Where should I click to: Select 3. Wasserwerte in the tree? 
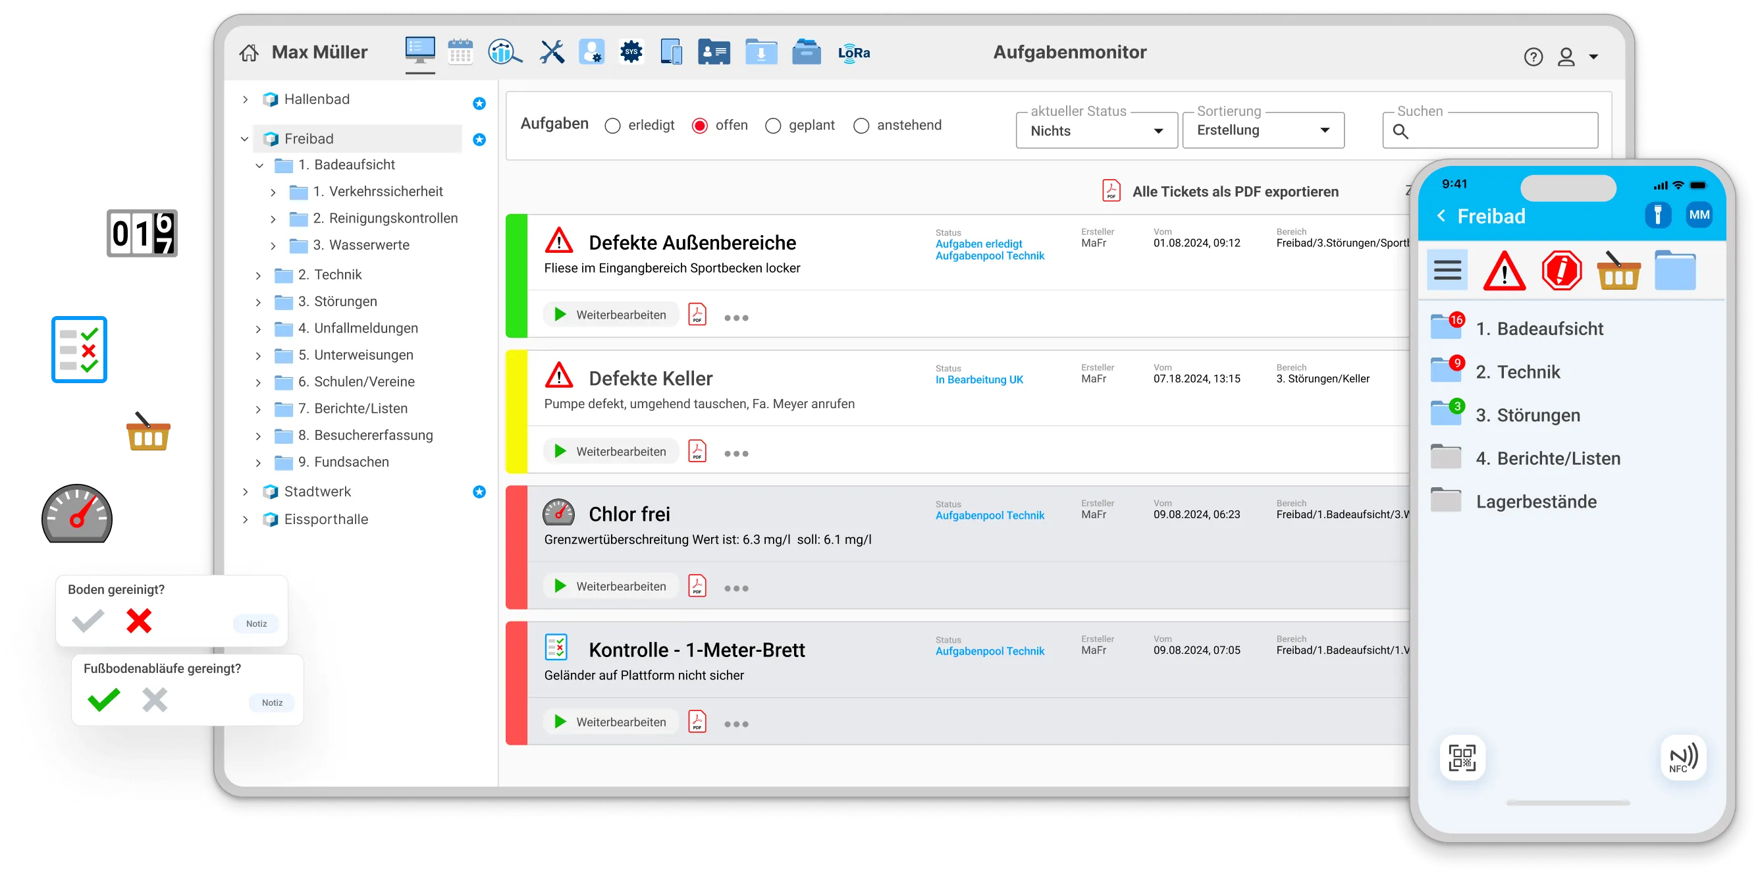361,245
